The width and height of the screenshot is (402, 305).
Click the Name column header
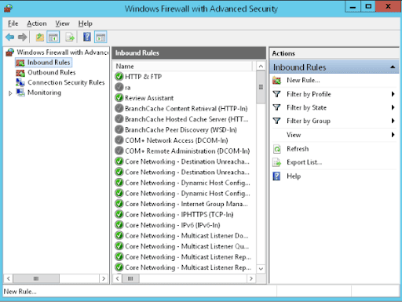[183, 66]
